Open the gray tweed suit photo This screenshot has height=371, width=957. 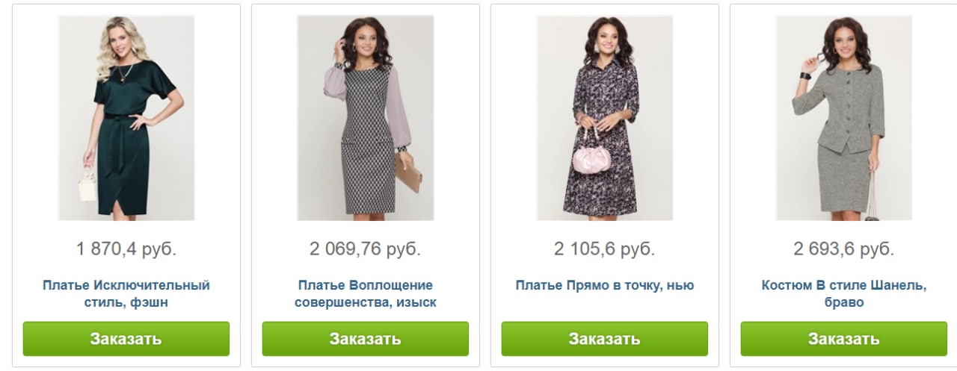coord(844,118)
